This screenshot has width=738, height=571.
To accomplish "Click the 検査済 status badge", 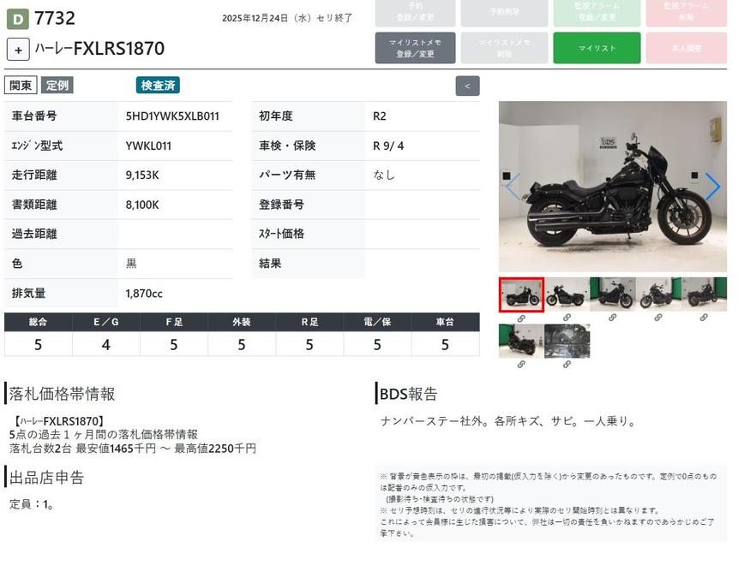I will 158,86.
